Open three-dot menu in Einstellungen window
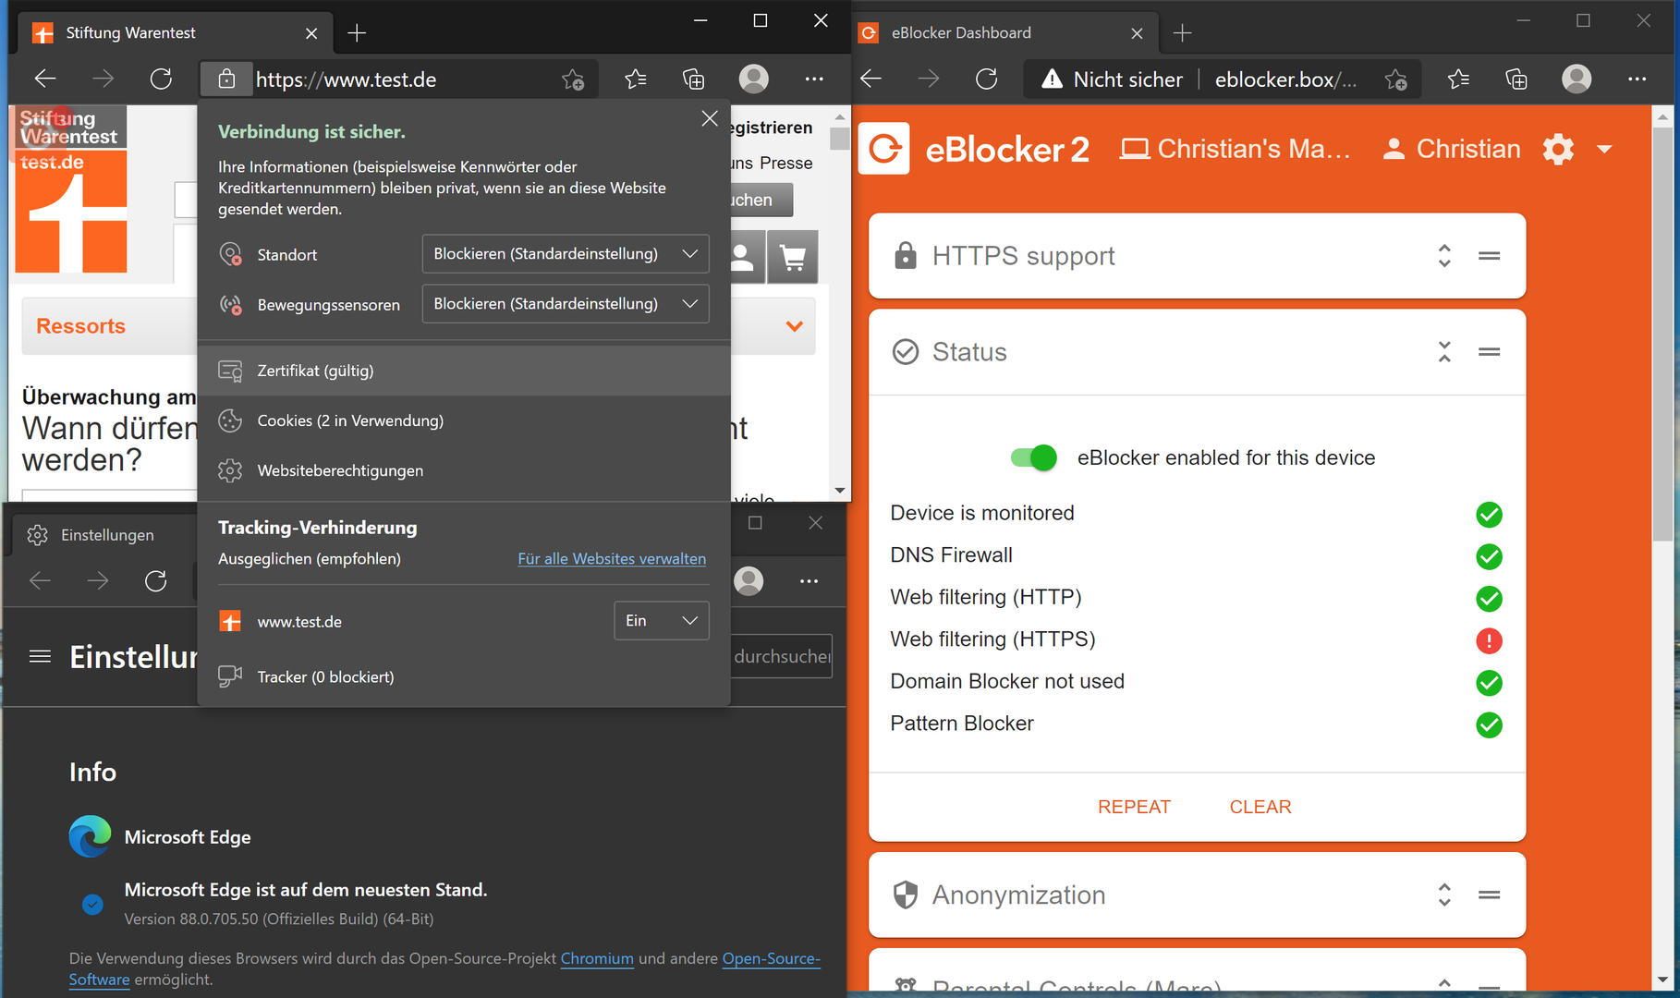This screenshot has height=998, width=1680. point(810,581)
